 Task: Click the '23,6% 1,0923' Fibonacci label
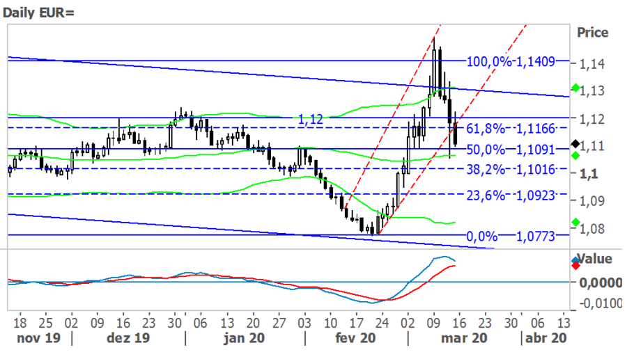click(x=511, y=195)
